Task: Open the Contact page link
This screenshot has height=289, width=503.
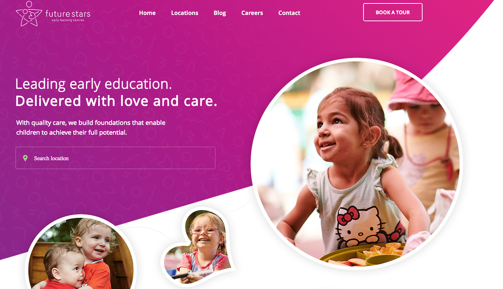Action: pos(289,13)
